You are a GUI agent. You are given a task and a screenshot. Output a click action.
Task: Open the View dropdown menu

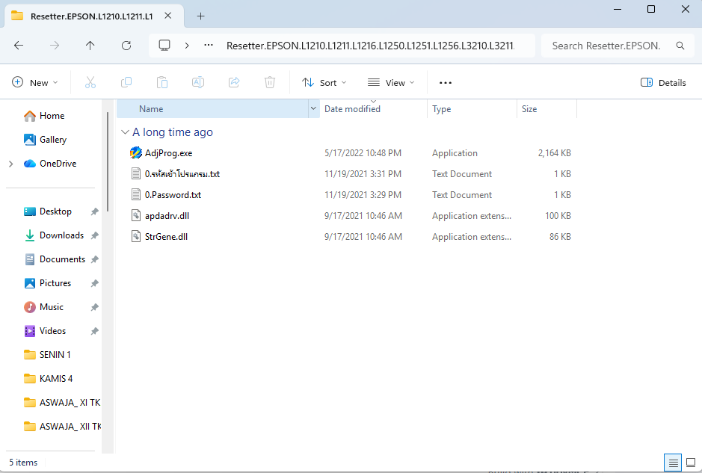pos(392,83)
